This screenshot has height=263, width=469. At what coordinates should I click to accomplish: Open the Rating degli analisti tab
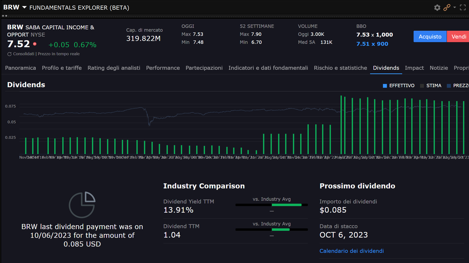(114, 68)
